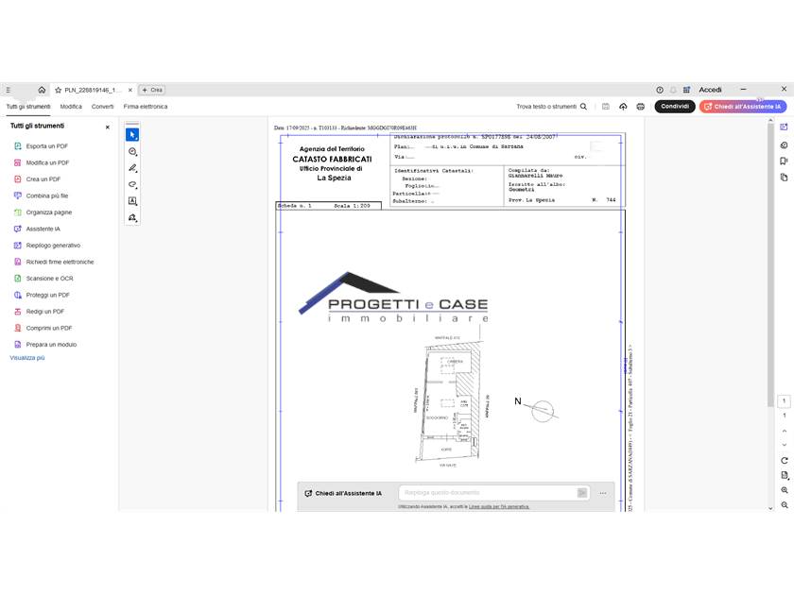Expand Visualizza più tools list
The width and height of the screenshot is (794, 595).
(27, 358)
